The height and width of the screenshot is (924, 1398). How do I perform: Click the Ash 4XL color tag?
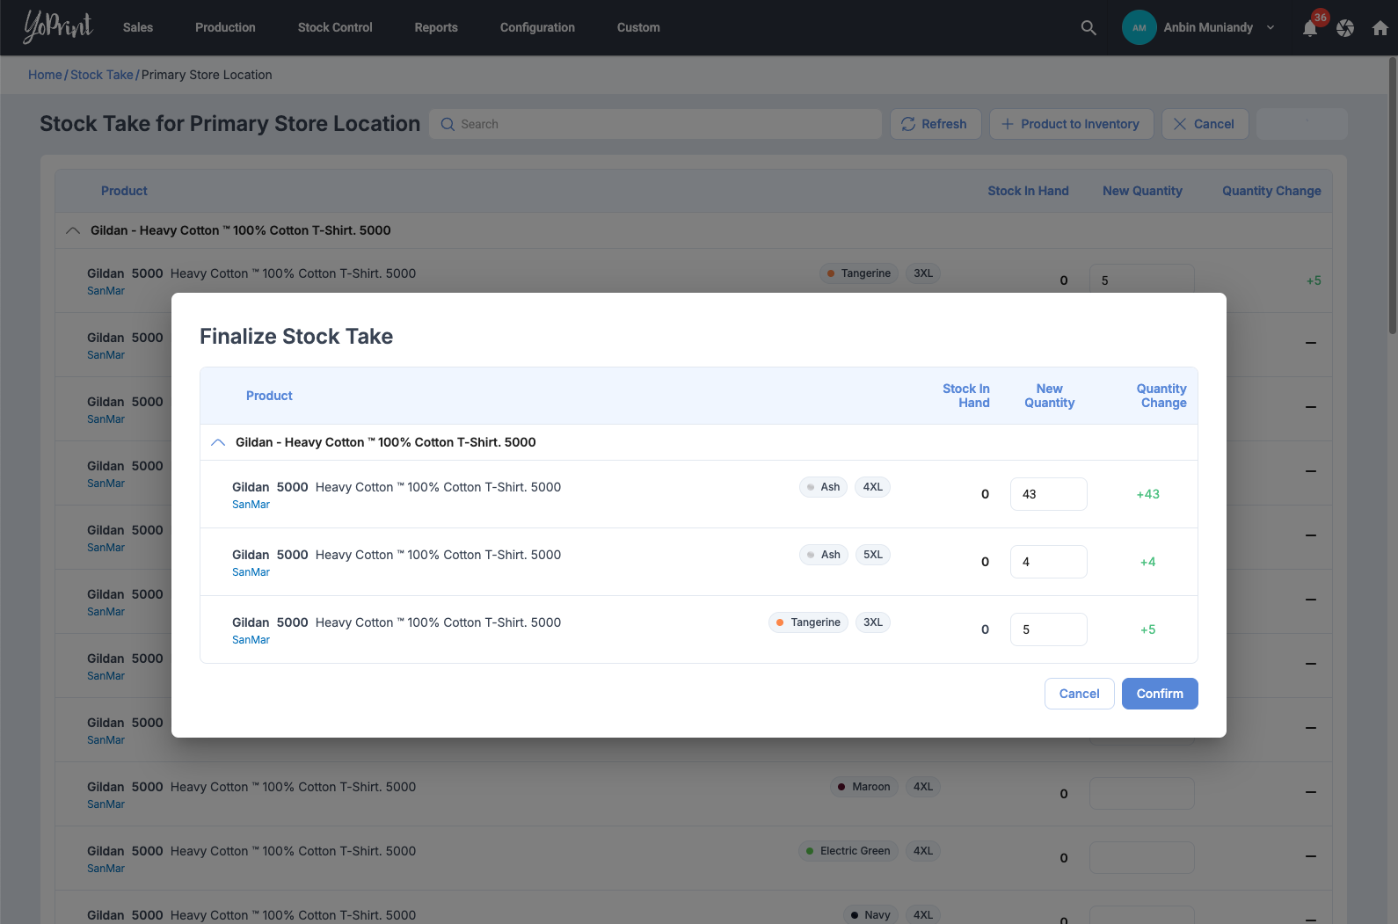[823, 487]
